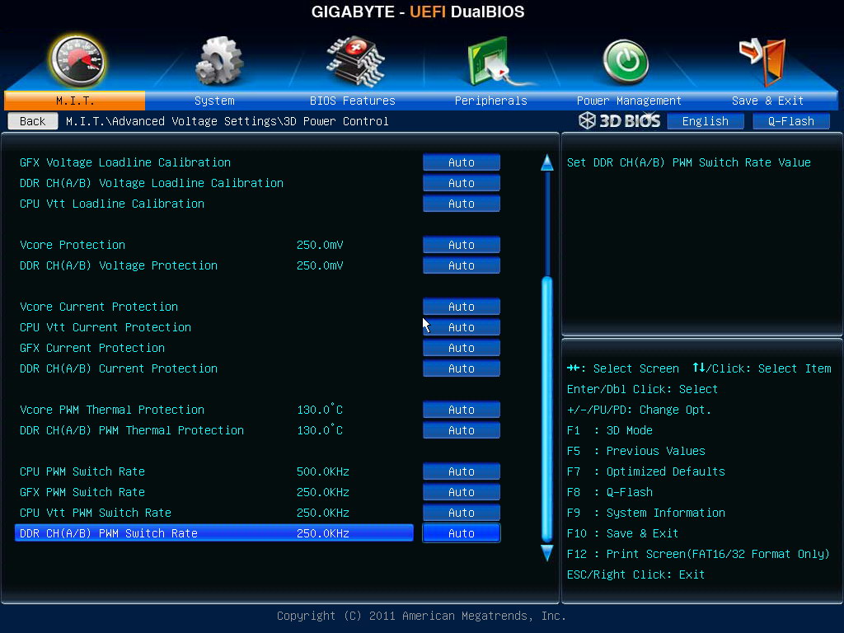Click the English language button
The image size is (844, 633).
706,121
